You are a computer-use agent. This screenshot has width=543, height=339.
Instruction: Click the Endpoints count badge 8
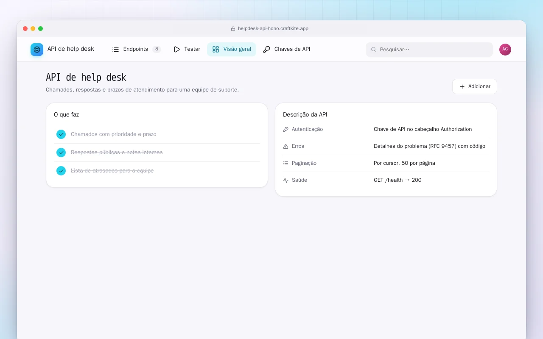coord(157,49)
